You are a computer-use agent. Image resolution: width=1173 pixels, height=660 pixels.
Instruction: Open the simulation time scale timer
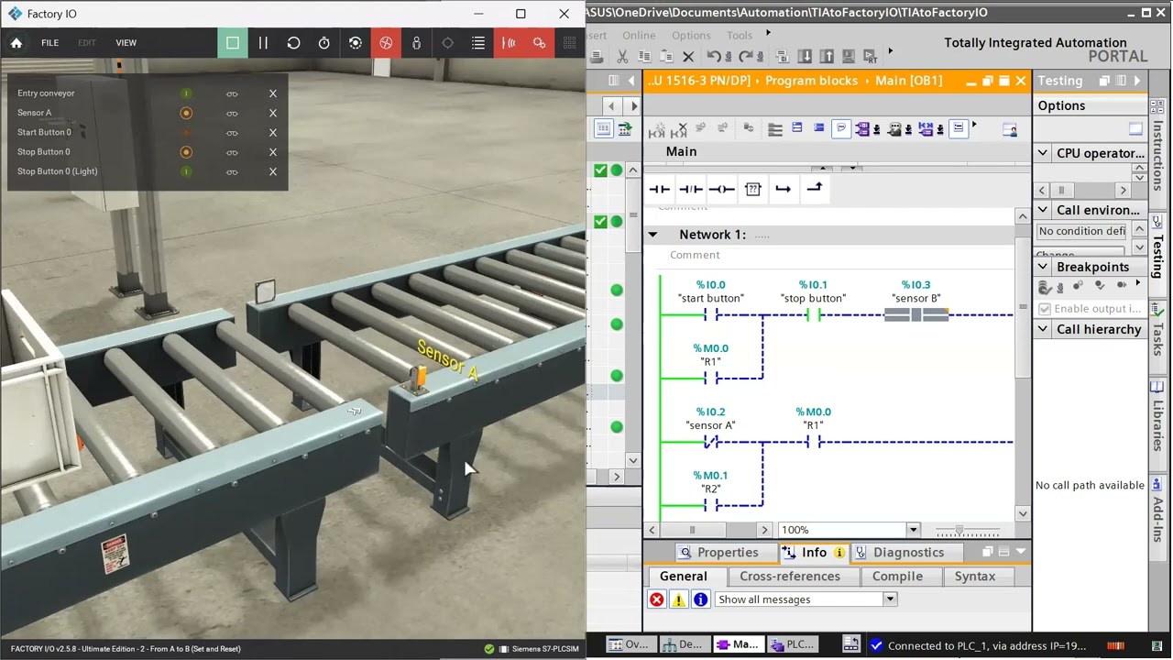click(x=324, y=43)
